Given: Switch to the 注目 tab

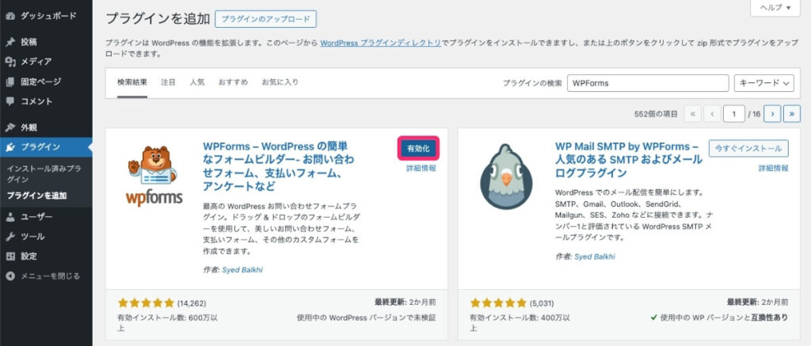Looking at the screenshot, I should pyautogui.click(x=168, y=82).
